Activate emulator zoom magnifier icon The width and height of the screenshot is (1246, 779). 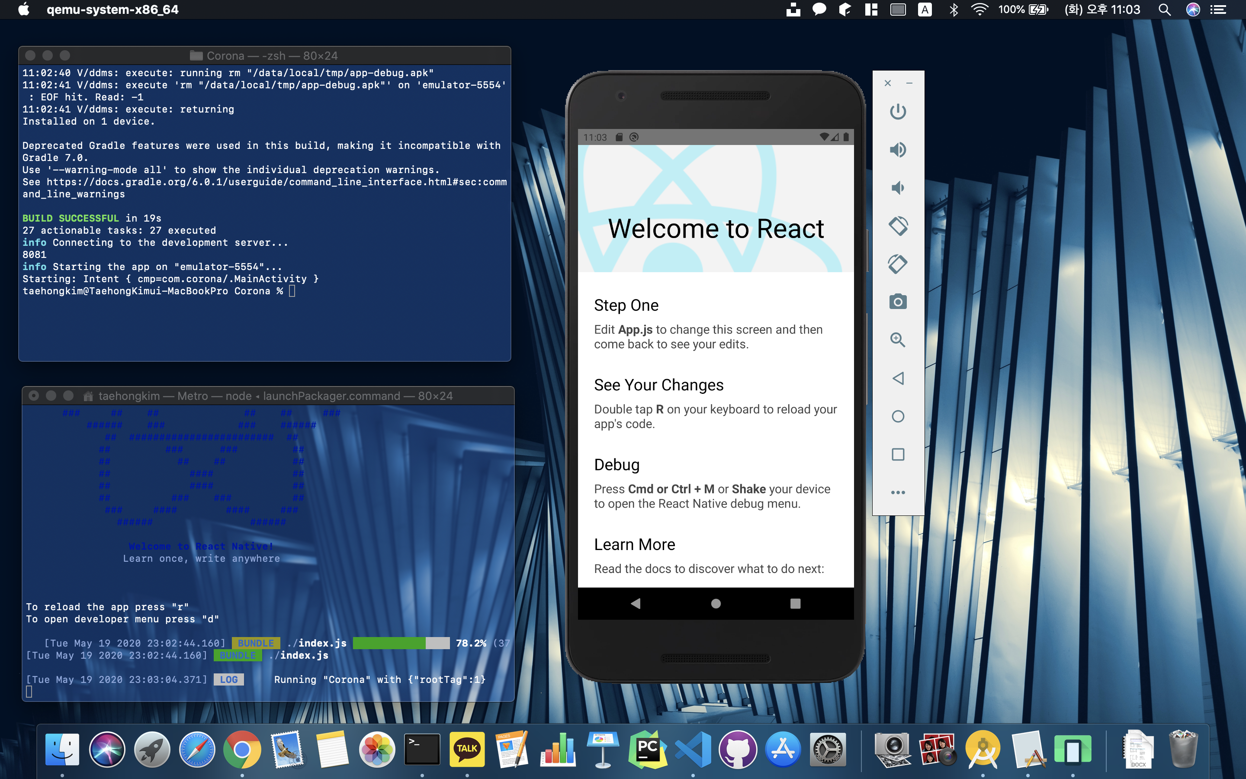[897, 340]
